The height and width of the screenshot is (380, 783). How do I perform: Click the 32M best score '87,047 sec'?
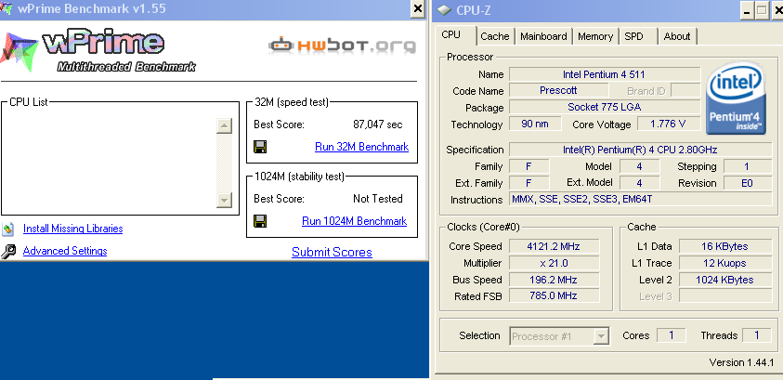(x=377, y=124)
